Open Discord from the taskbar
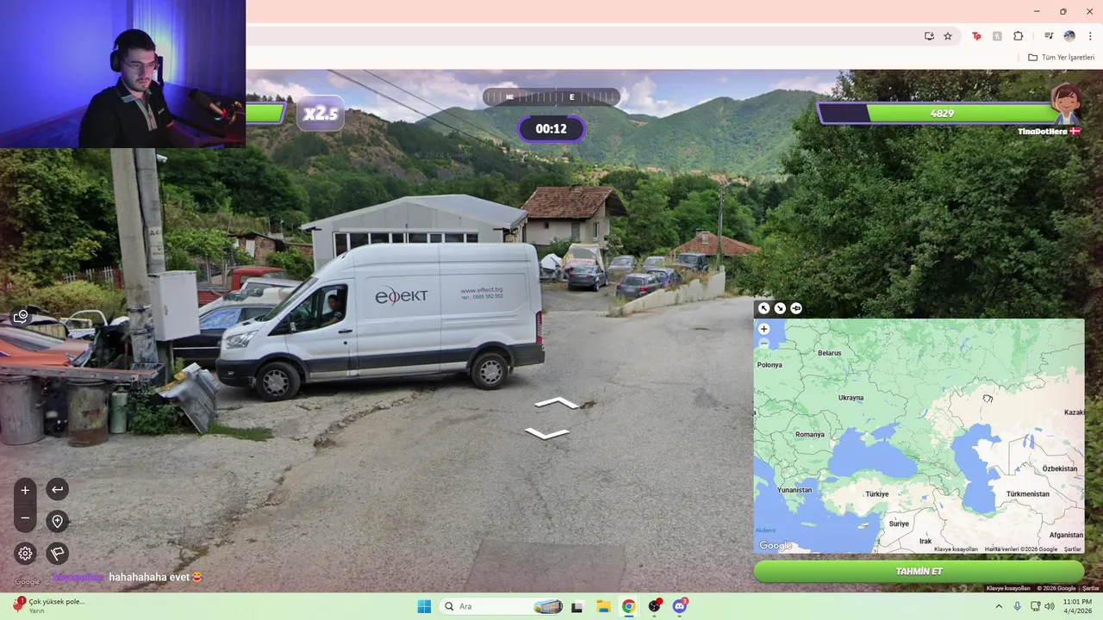This screenshot has width=1103, height=620. pos(681,606)
